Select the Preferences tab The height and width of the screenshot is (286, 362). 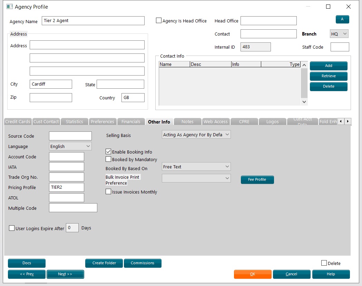pyautogui.click(x=102, y=122)
